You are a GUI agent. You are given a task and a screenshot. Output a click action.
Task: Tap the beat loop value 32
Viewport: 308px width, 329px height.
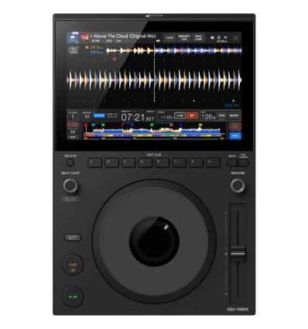73,132
